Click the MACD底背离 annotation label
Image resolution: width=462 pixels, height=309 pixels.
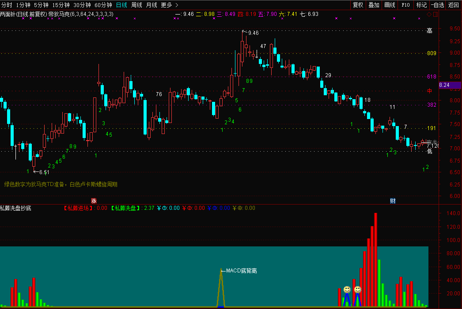tap(241, 271)
